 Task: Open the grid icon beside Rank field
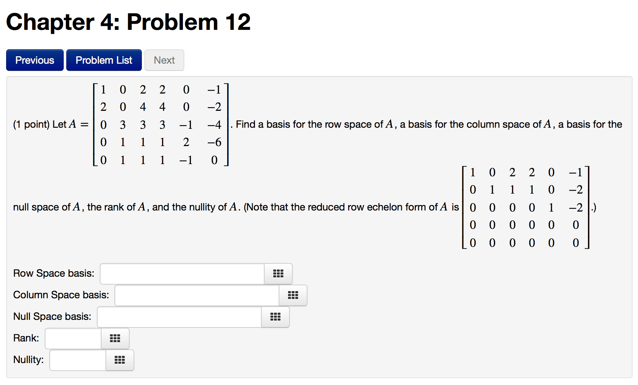(x=115, y=339)
